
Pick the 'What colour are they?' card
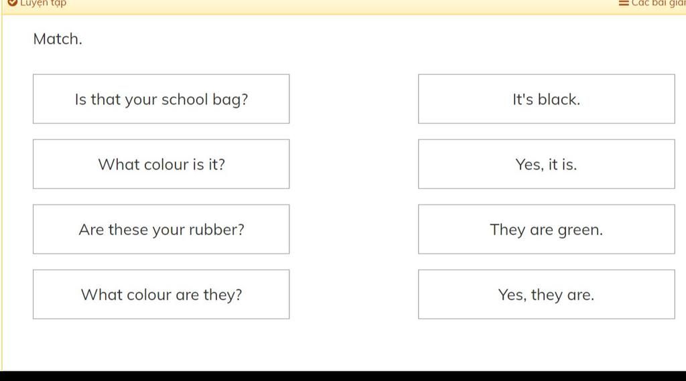tap(161, 295)
